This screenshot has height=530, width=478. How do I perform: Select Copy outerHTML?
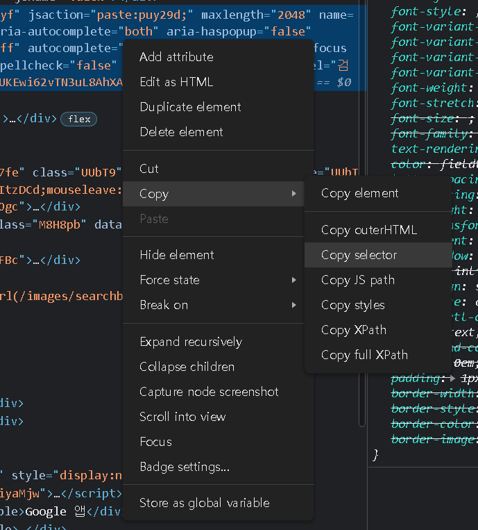[x=378, y=230]
